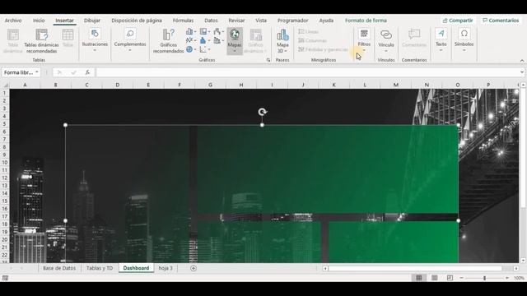Switch to the Inicio tab
The height and width of the screenshot is (296, 527).
coord(39,21)
